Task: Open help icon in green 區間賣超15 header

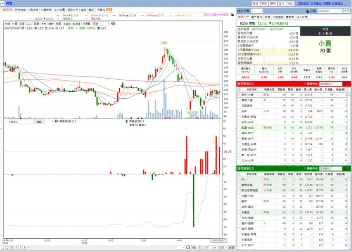Action: coord(304,168)
